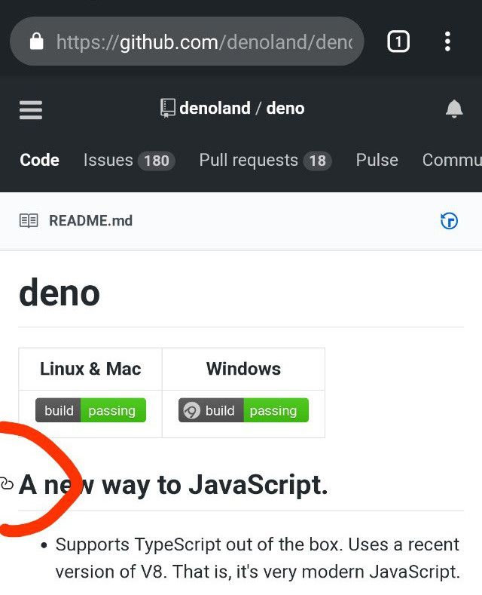Image resolution: width=482 pixels, height=595 pixels.
Task: Tap the 'Linux & Mac' table header
Action: point(90,369)
